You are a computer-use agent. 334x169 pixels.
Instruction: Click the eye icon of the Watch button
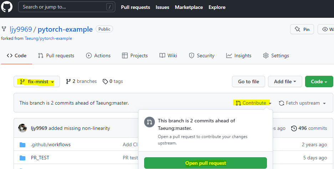325,29
